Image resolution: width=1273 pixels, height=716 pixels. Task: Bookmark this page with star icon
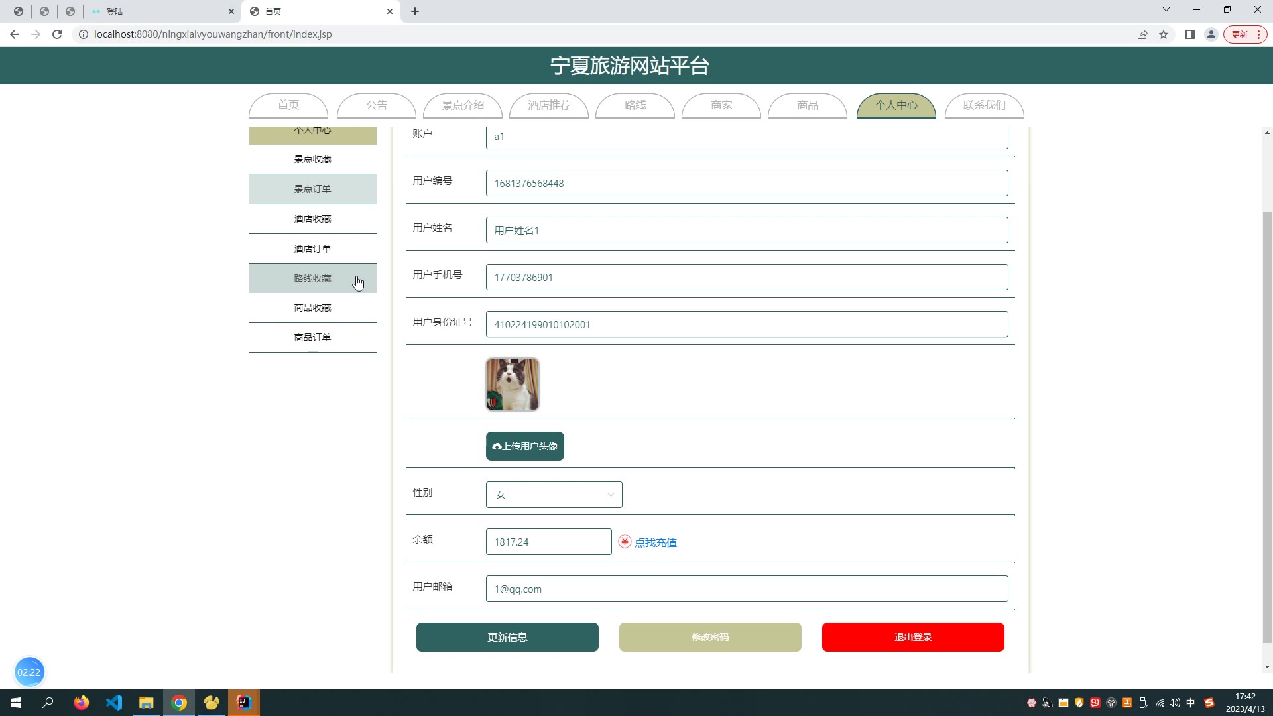(1164, 34)
